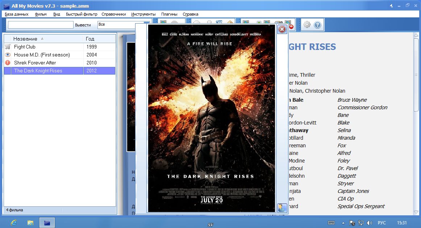Sort list by Год column header
The height and width of the screenshot is (228, 421).
100,39
